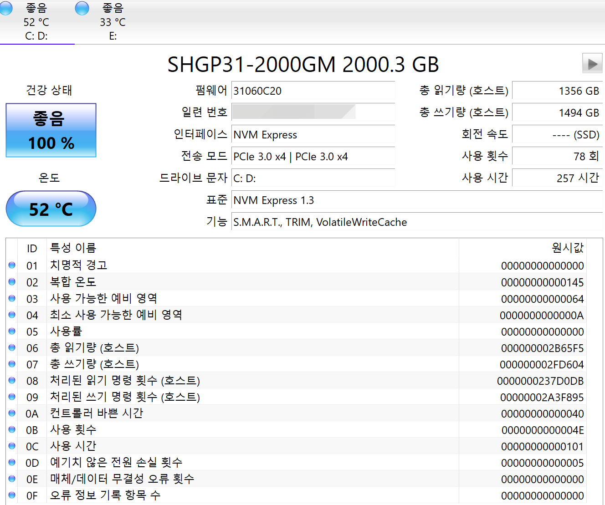Click status dot for row 0B 사용 횟수

pyautogui.click(x=12, y=429)
